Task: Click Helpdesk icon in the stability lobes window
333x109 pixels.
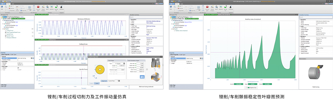Action: tap(231, 8)
